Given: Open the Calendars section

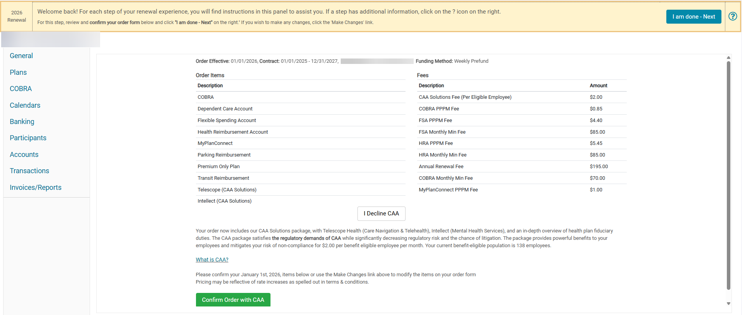Looking at the screenshot, I should 25,105.
